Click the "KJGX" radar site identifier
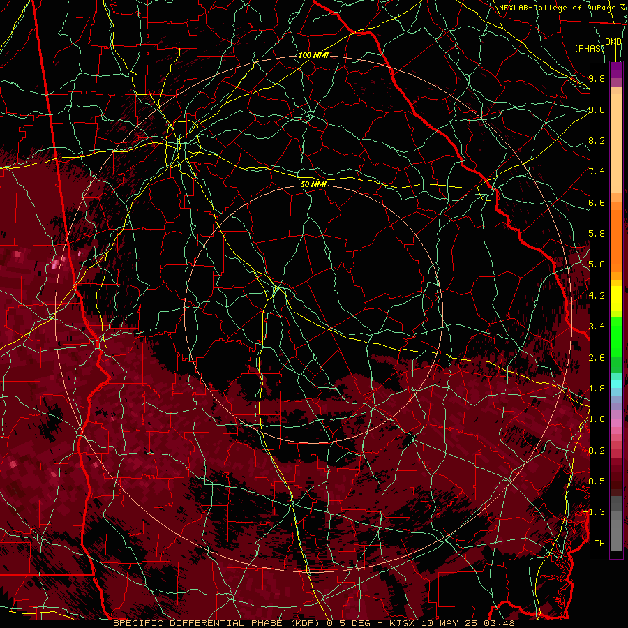The width and height of the screenshot is (628, 628). [402, 623]
